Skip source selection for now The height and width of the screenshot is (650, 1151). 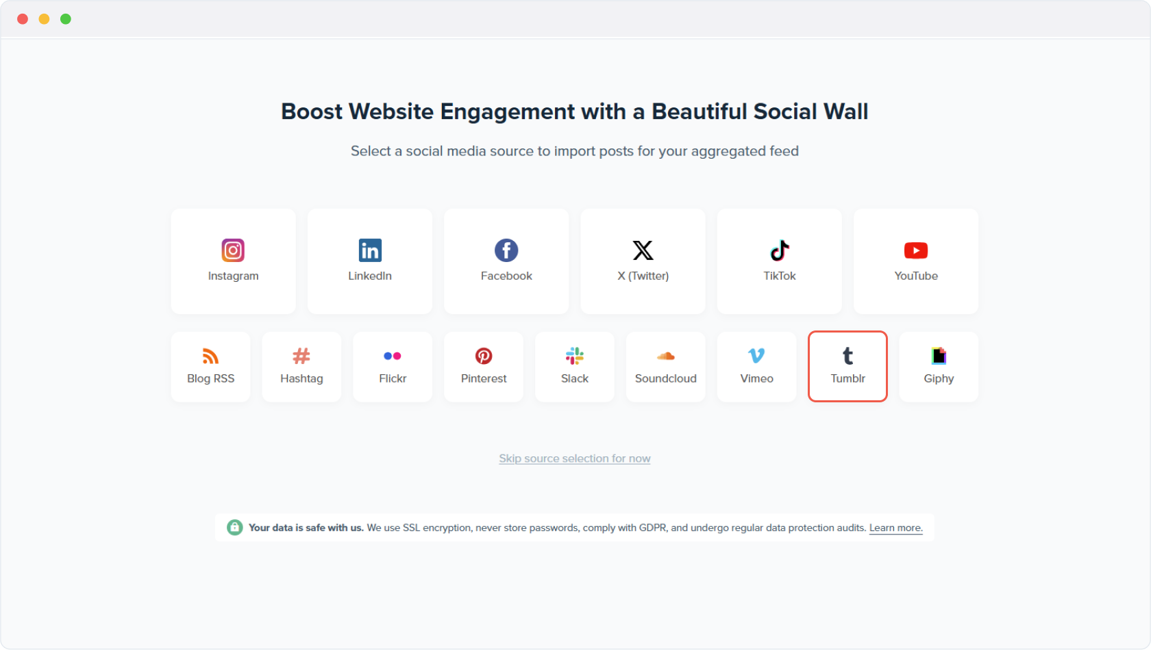pyautogui.click(x=574, y=458)
